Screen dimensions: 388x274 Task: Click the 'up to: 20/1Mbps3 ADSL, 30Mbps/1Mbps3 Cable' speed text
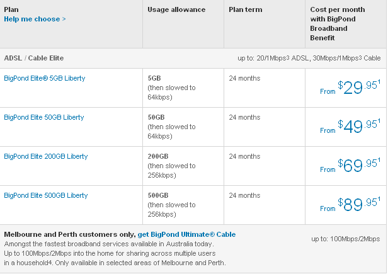(x=309, y=58)
